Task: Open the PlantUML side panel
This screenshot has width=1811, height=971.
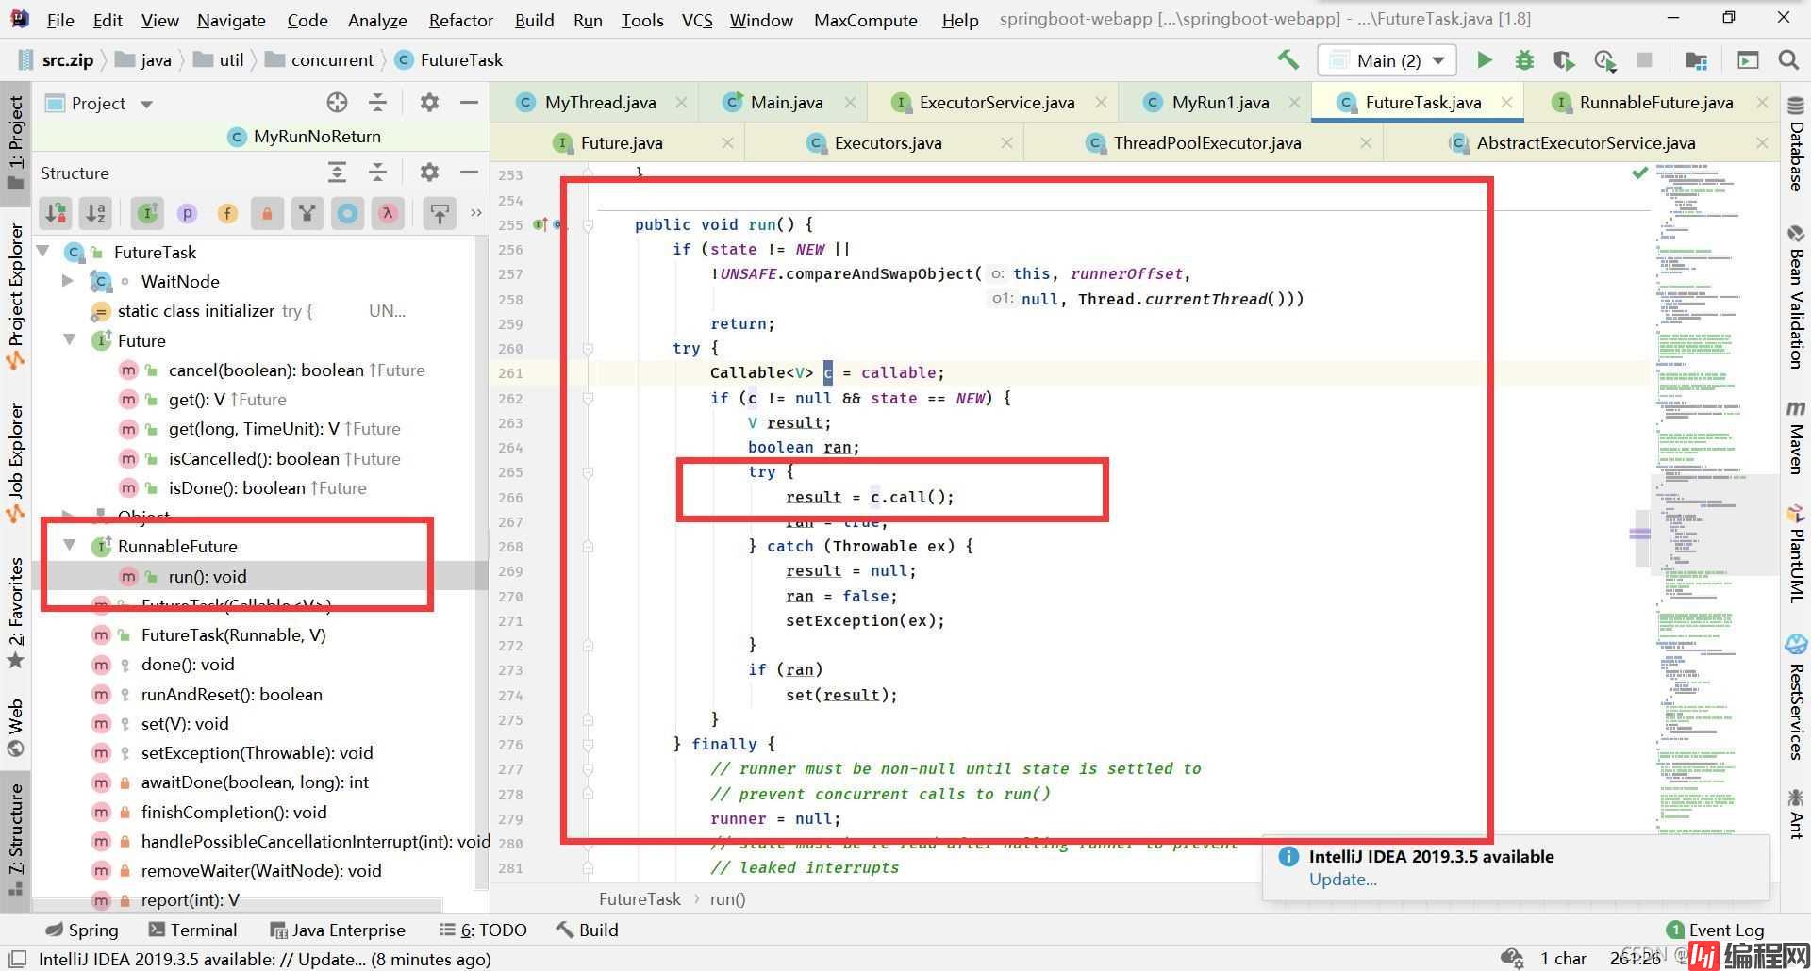Action: [x=1796, y=553]
